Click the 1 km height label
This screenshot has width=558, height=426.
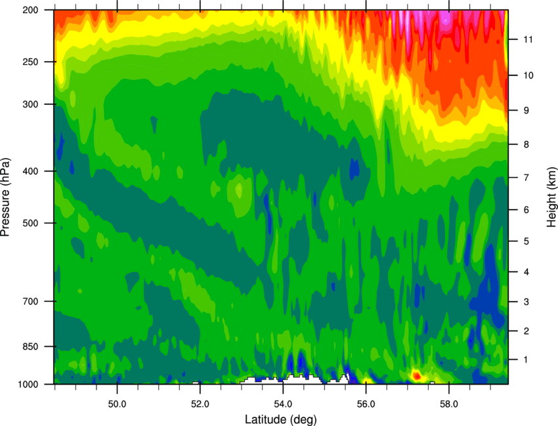click(526, 360)
